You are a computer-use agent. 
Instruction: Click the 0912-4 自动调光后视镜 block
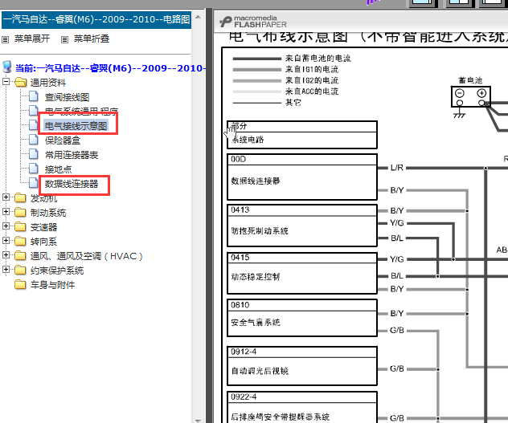[302, 366]
